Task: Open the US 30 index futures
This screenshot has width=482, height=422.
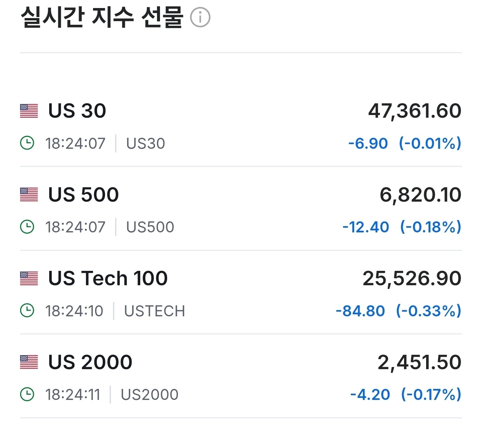Action: [x=77, y=111]
